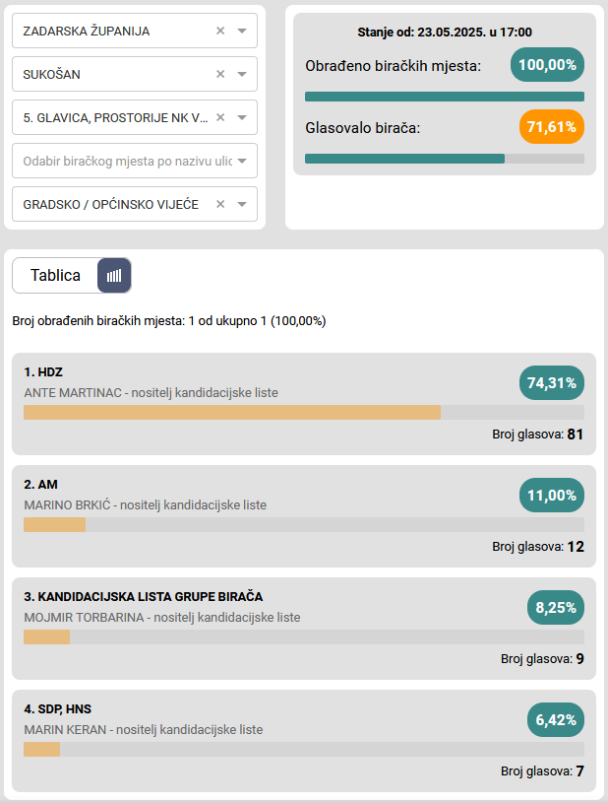Clear the 5. GLAVICA polling place selection
This screenshot has width=608, height=803.
click(220, 117)
